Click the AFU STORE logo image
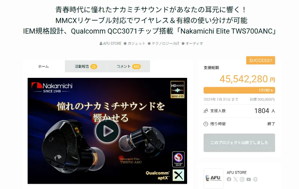Viewport: 299px width, 189px height. pos(213,178)
